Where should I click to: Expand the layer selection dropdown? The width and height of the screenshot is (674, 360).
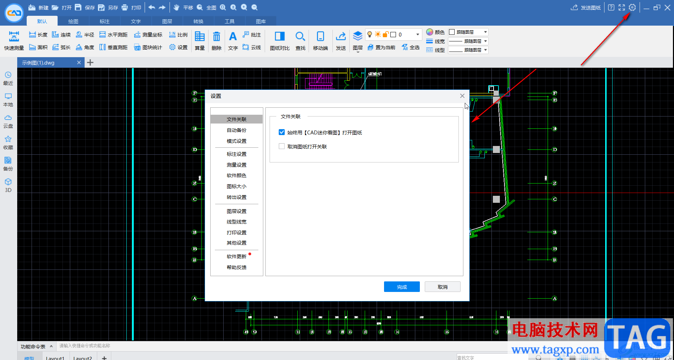coord(417,34)
